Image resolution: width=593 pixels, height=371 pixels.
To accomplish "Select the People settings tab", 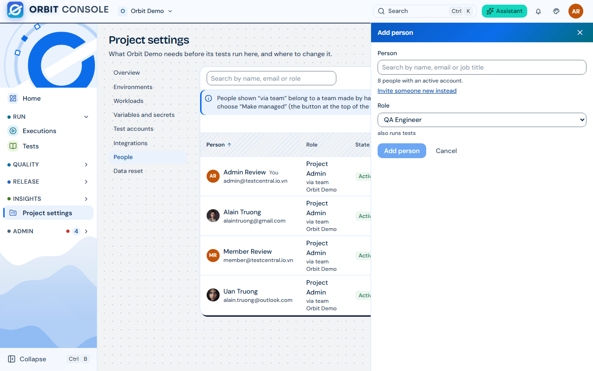I will [148, 157].
